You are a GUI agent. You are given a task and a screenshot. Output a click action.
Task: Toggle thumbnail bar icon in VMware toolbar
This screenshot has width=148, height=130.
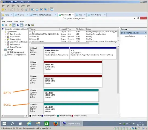point(37,9)
